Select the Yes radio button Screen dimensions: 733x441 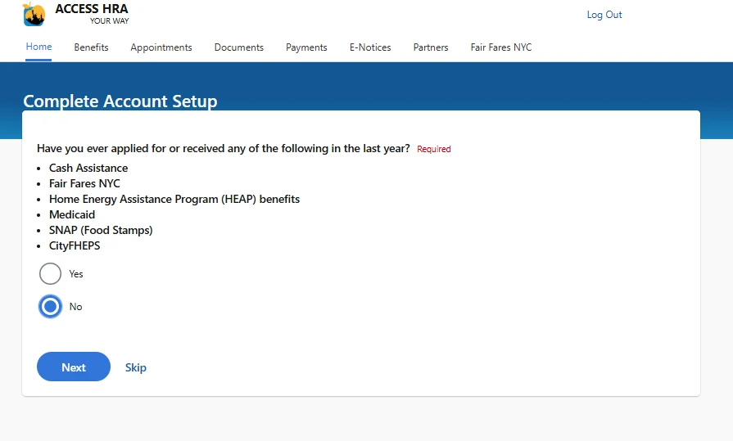click(x=50, y=274)
